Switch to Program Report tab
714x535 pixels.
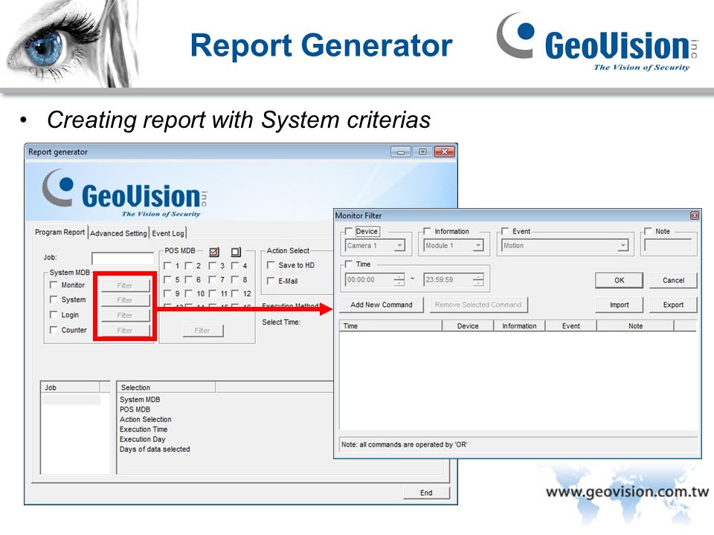59,232
